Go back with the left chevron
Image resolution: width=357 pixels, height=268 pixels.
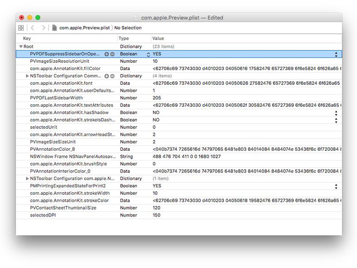pos(32,28)
